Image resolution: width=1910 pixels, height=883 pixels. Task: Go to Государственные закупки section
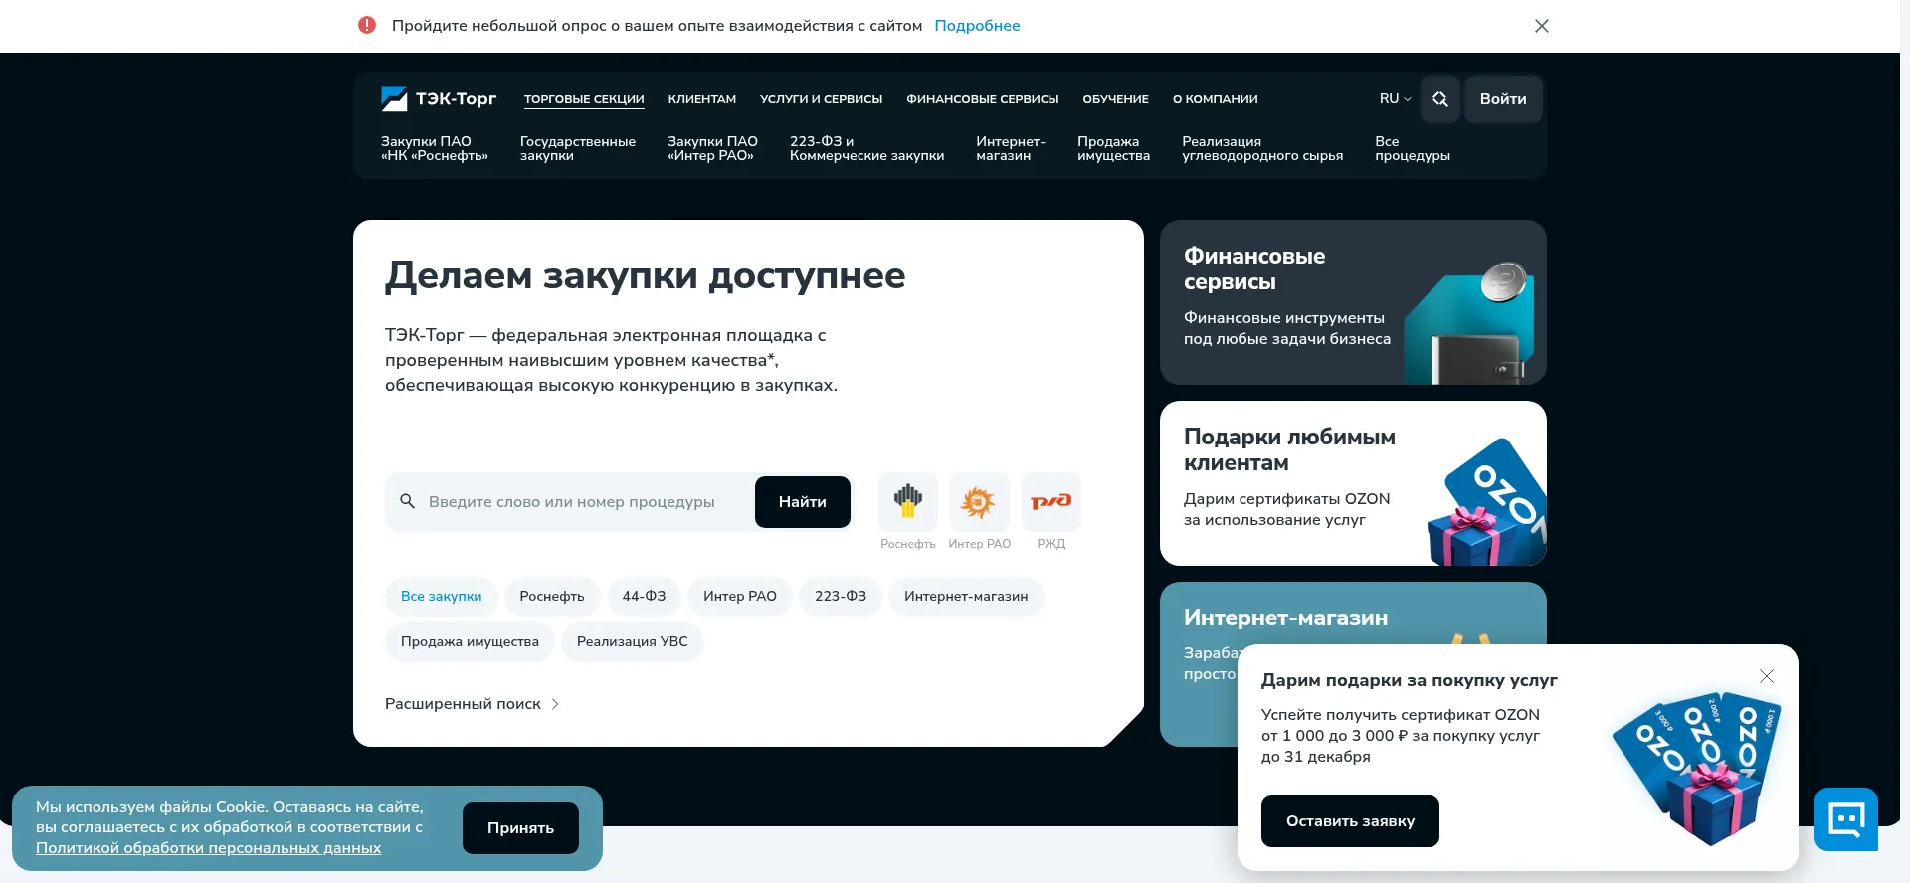point(578,148)
